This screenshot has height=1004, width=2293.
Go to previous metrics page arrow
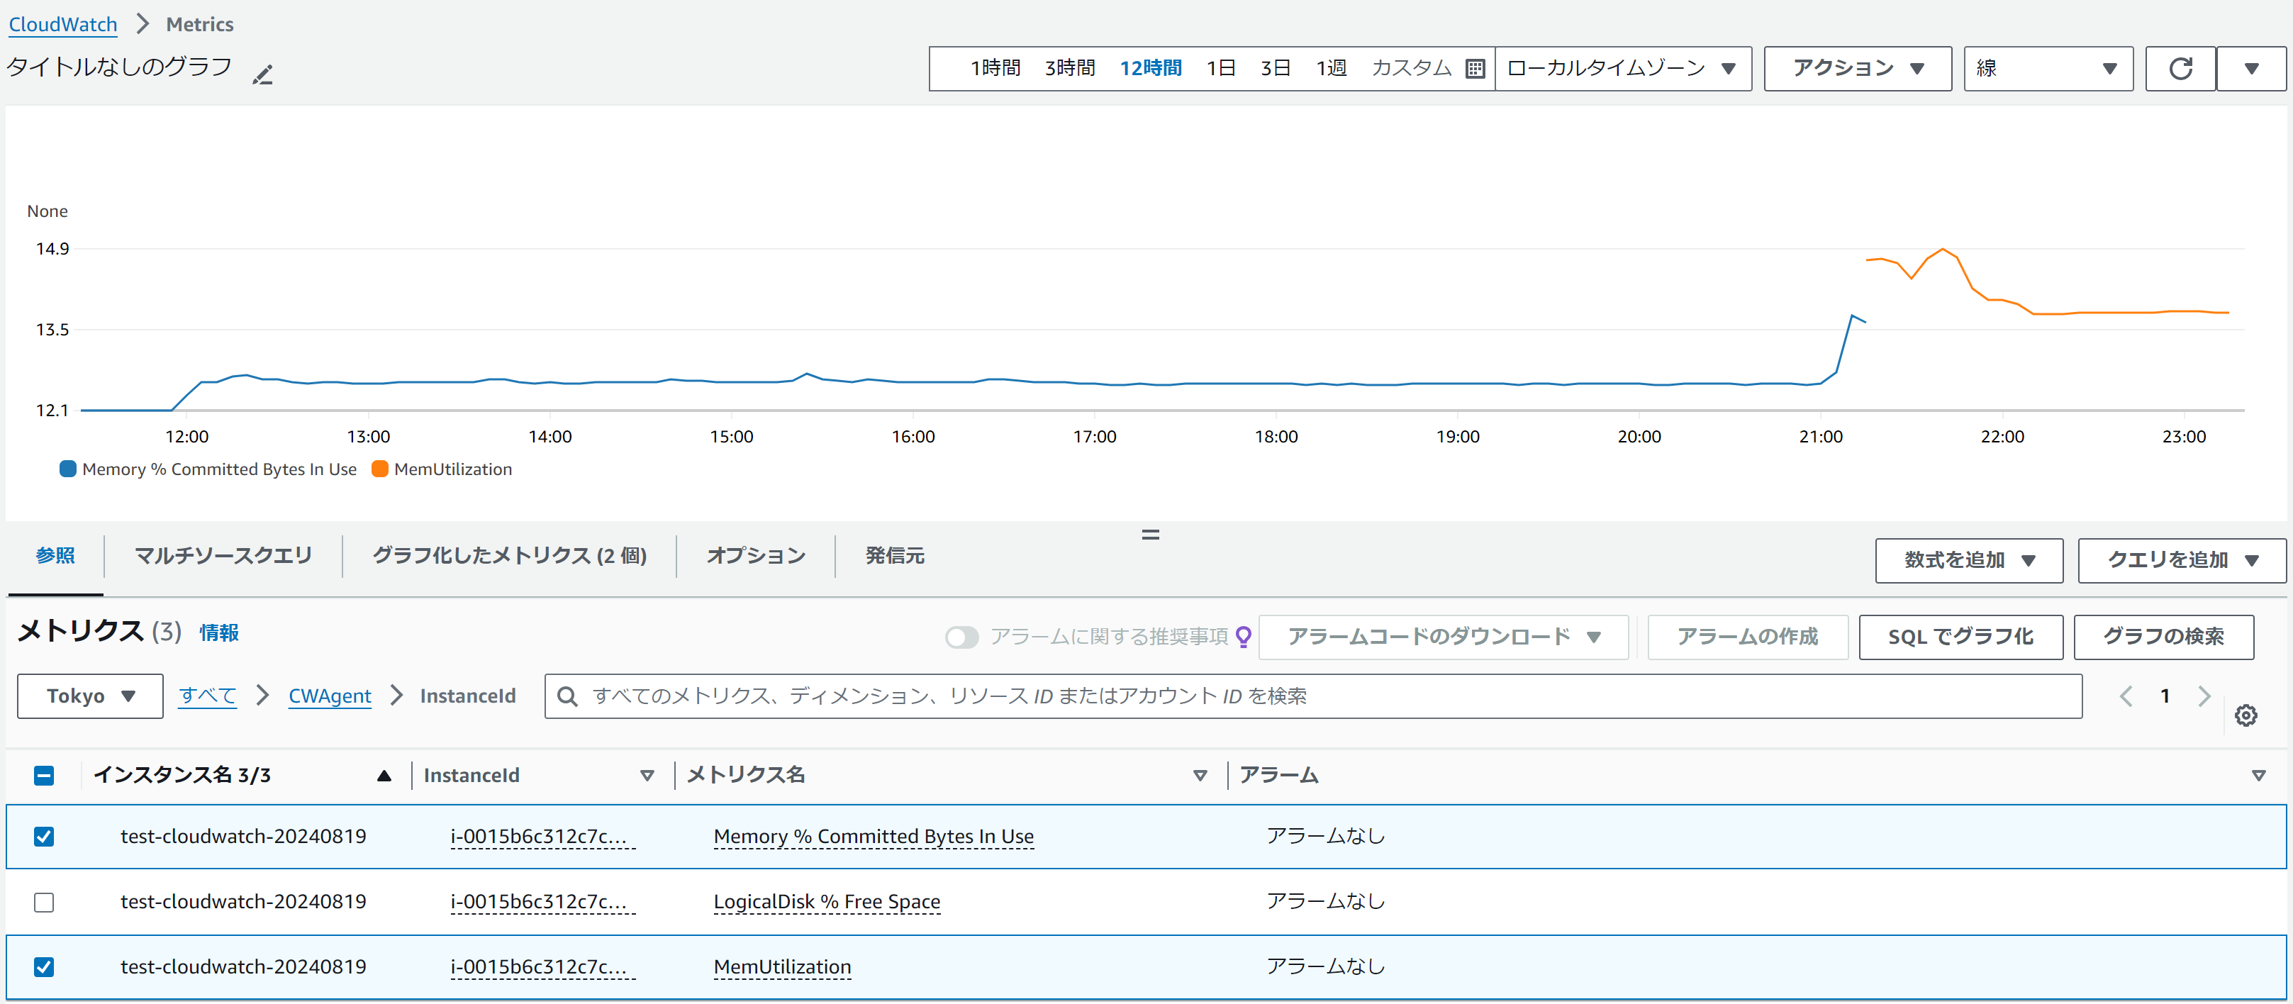[x=2126, y=696]
